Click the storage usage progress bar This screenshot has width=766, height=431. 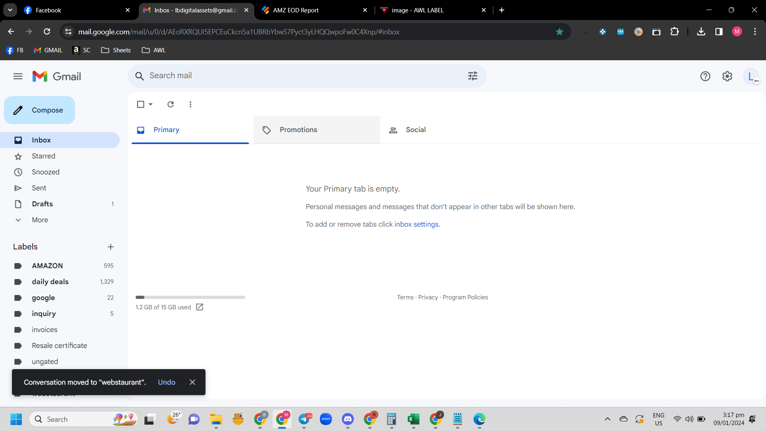pos(190,297)
